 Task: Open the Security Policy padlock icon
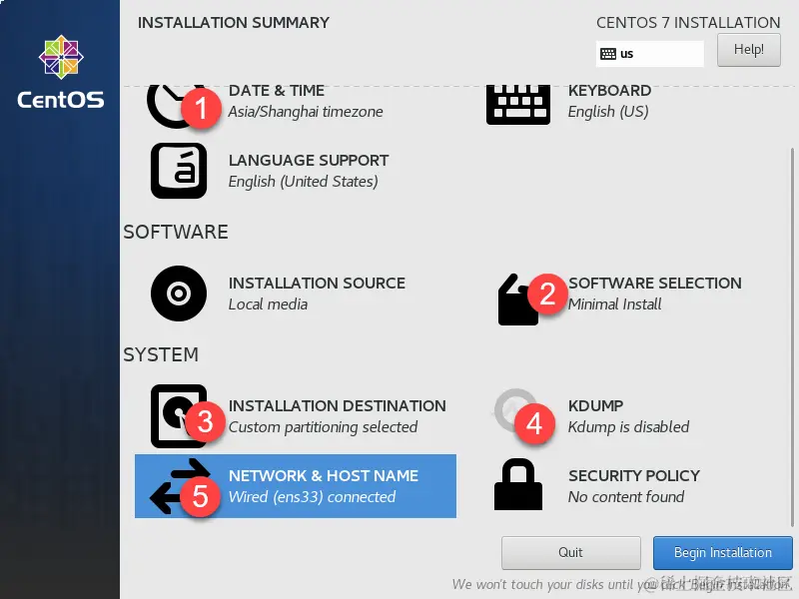(x=518, y=484)
